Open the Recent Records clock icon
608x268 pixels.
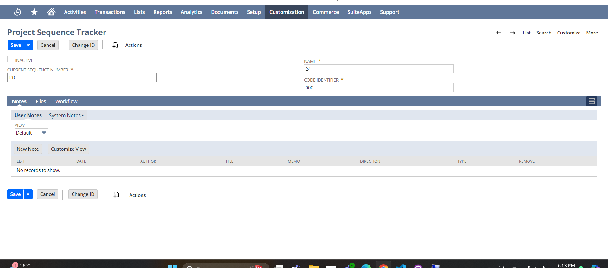[17, 12]
